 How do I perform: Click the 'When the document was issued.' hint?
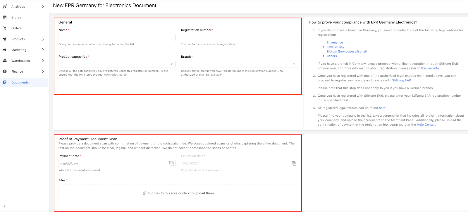(80, 170)
